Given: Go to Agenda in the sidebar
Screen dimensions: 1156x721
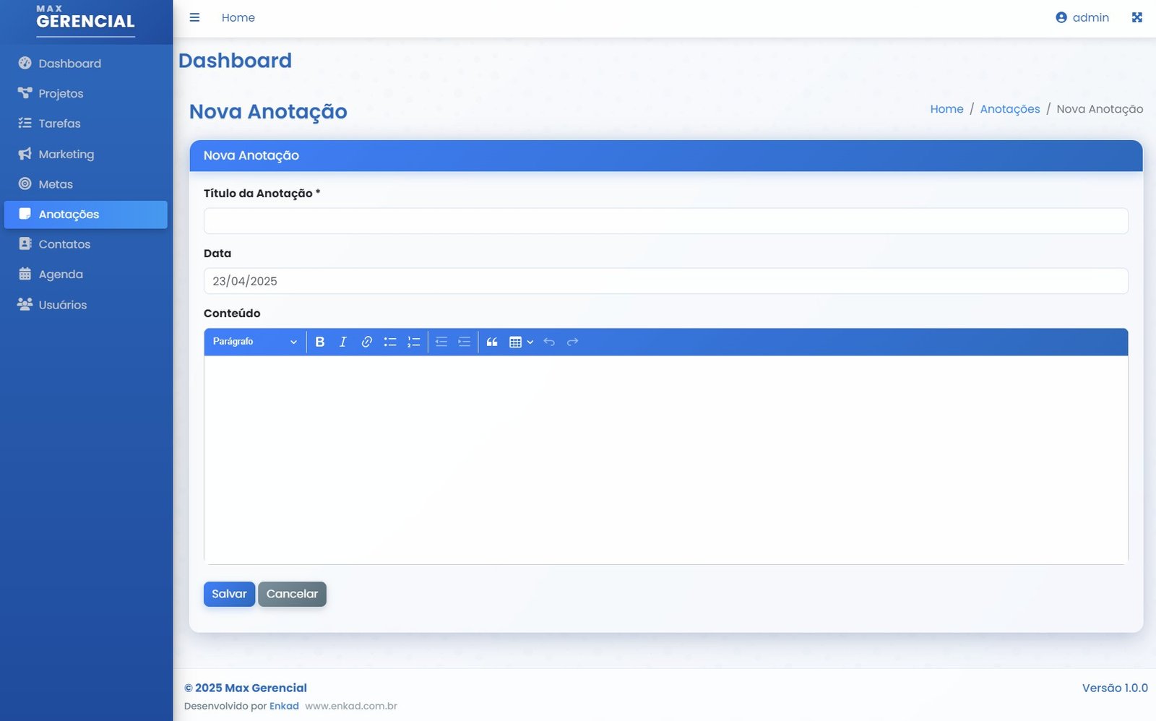Looking at the screenshot, I should pos(61,275).
